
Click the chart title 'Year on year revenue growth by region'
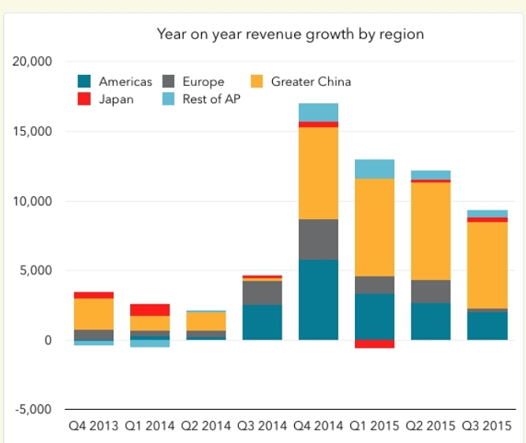290,35
